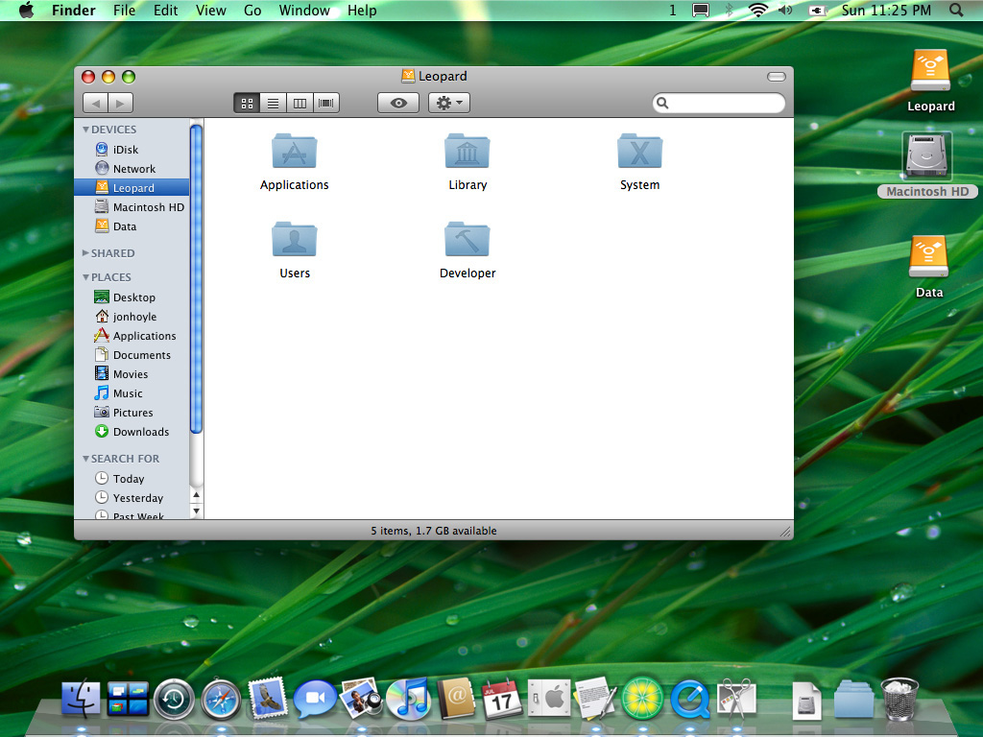Select Network in the sidebar
This screenshot has width=983, height=737.
pyautogui.click(x=132, y=169)
